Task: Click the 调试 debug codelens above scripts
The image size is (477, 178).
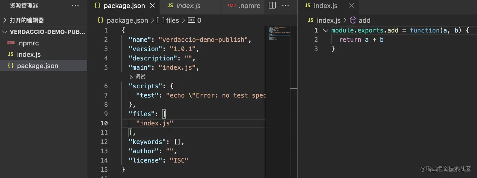Action: coord(138,77)
